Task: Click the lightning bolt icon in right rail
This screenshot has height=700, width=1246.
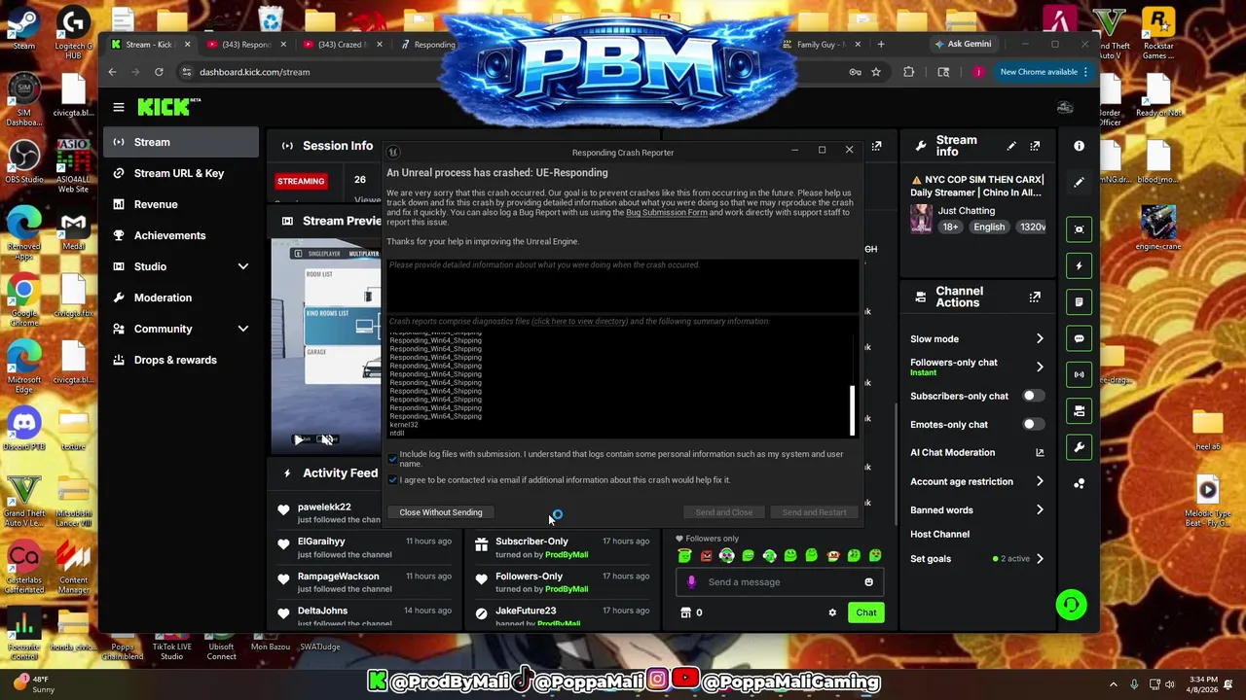Action: (1079, 265)
